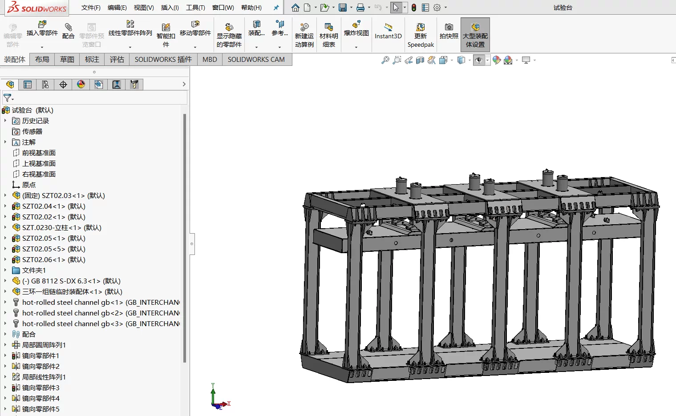Open the ConfigurationManager tab icon
This screenshot has height=416, width=676.
[x=45, y=85]
